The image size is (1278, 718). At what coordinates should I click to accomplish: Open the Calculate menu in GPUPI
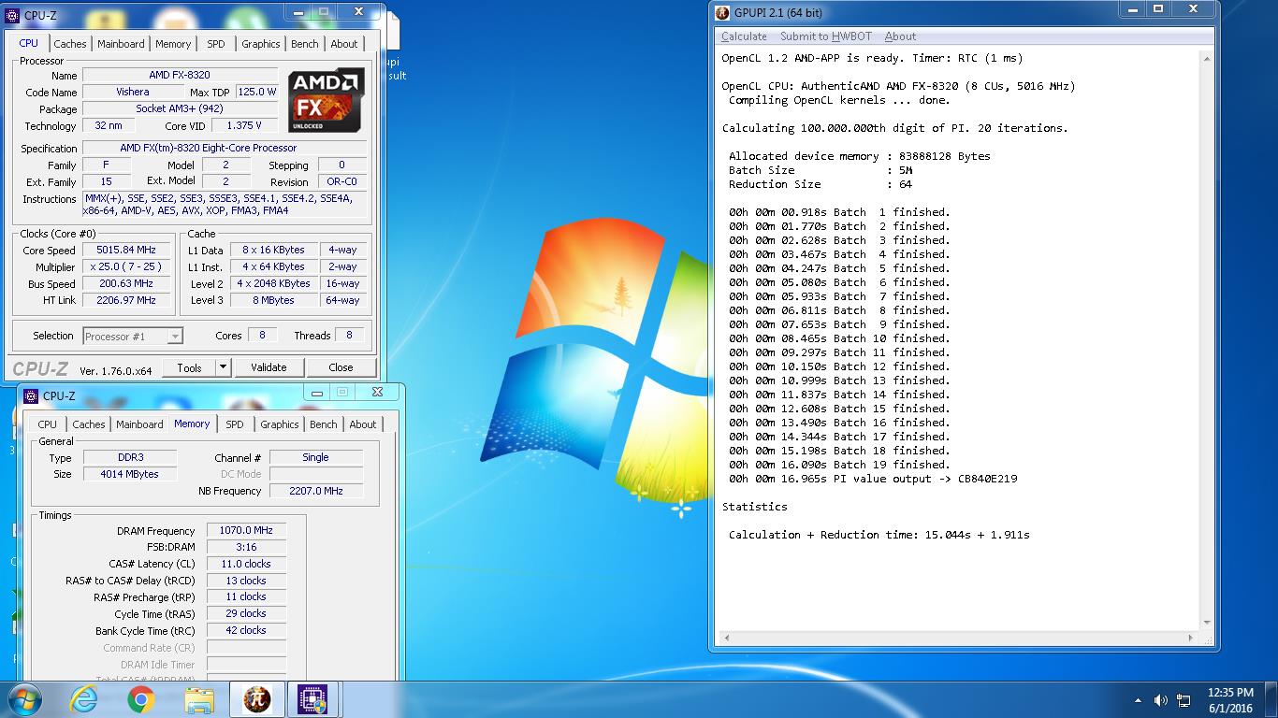744,36
